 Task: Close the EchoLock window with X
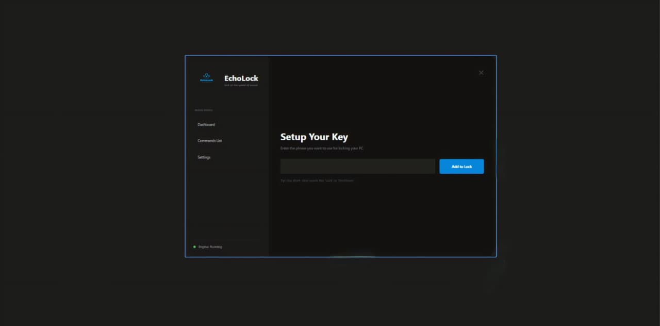click(x=481, y=73)
